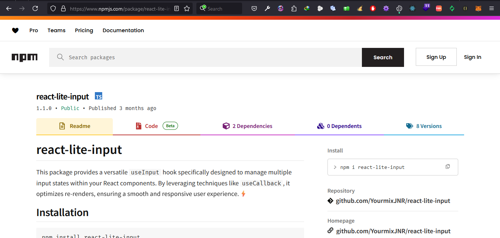Click the Published 3 months ago text

tap(122, 108)
